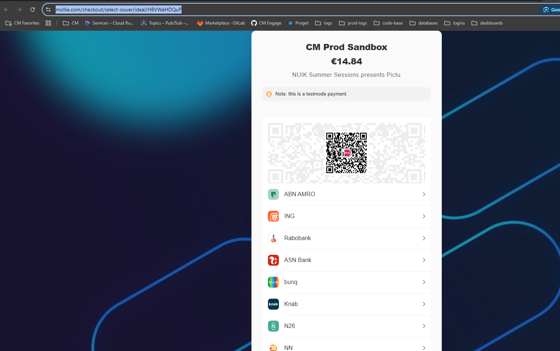Click the bunq rainbow logo

[x=273, y=282]
